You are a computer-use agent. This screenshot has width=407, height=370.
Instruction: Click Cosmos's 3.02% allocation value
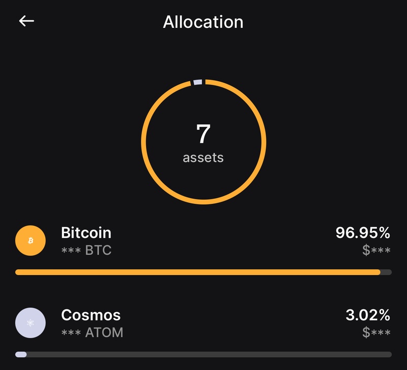pos(367,315)
